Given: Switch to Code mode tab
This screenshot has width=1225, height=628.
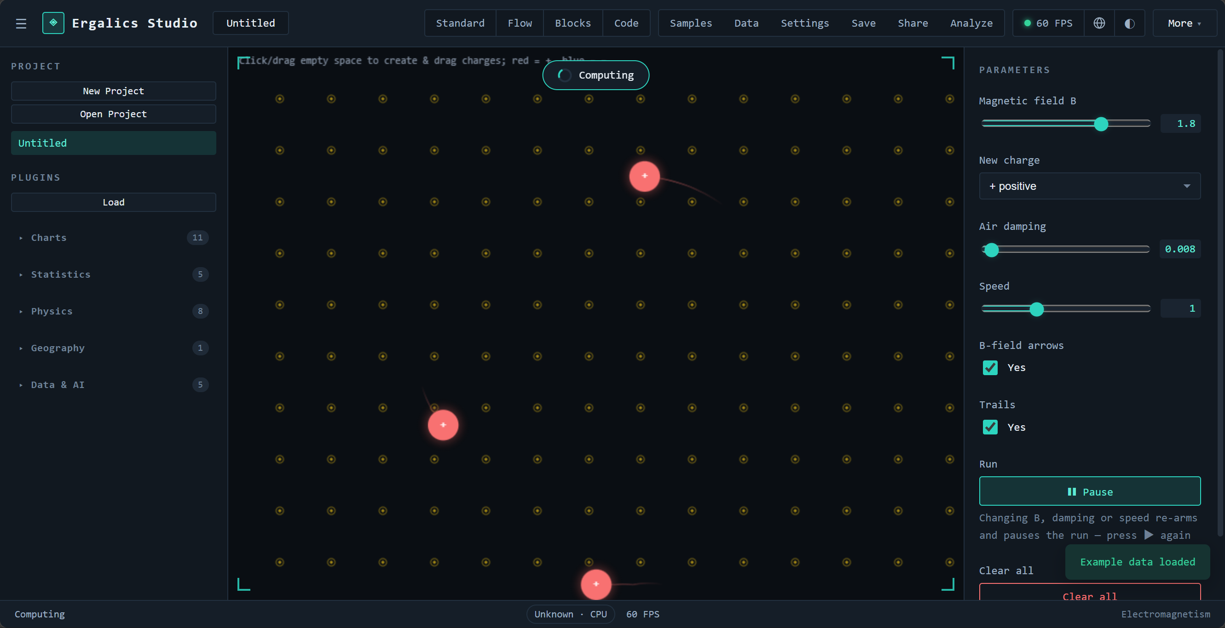Looking at the screenshot, I should [x=626, y=23].
